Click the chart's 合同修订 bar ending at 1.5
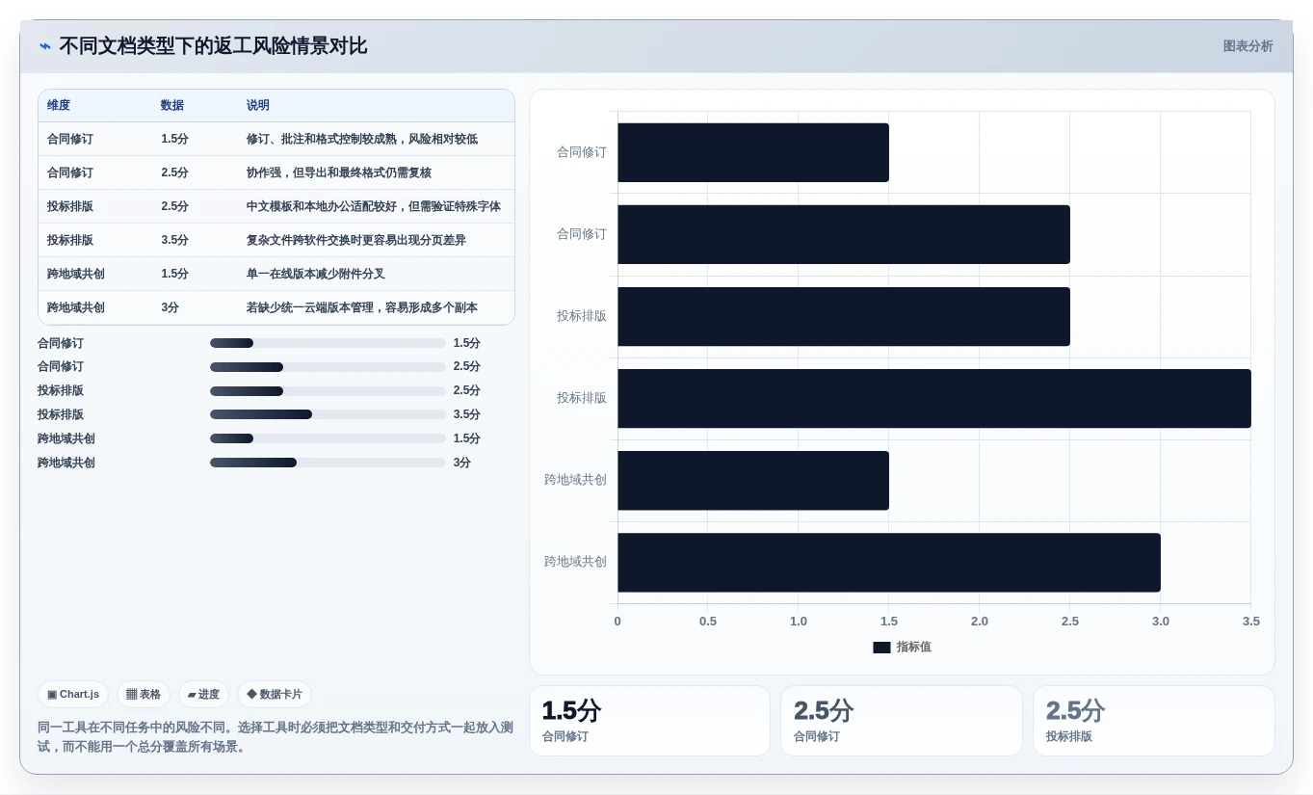Screen dimensions: 1313x795 click(x=753, y=152)
